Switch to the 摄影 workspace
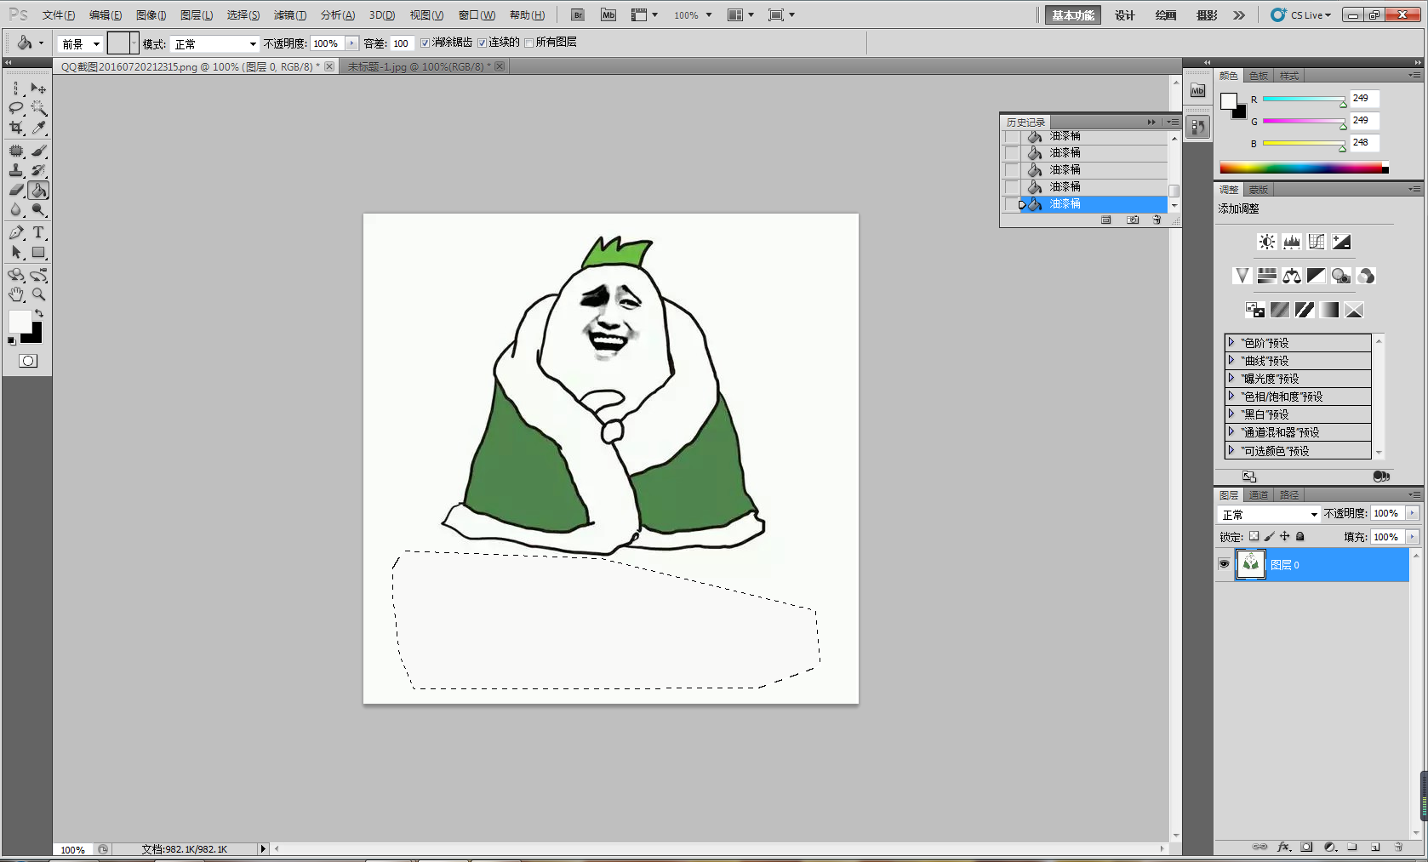The height and width of the screenshot is (862, 1428). pyautogui.click(x=1207, y=15)
